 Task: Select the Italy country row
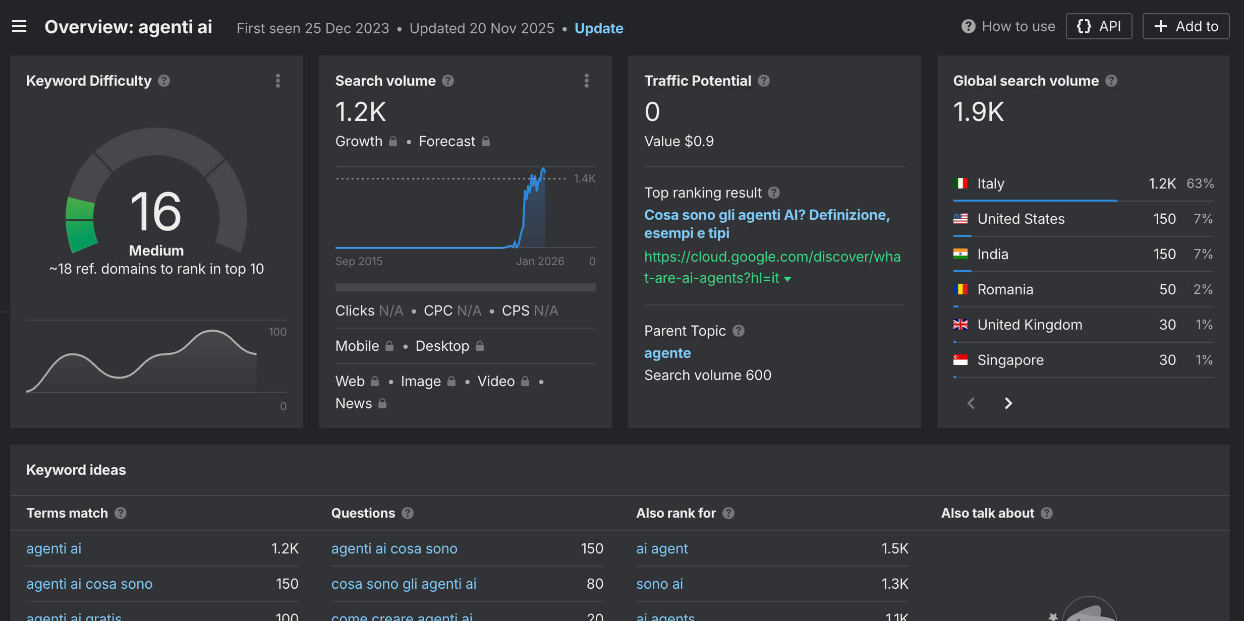(1083, 183)
